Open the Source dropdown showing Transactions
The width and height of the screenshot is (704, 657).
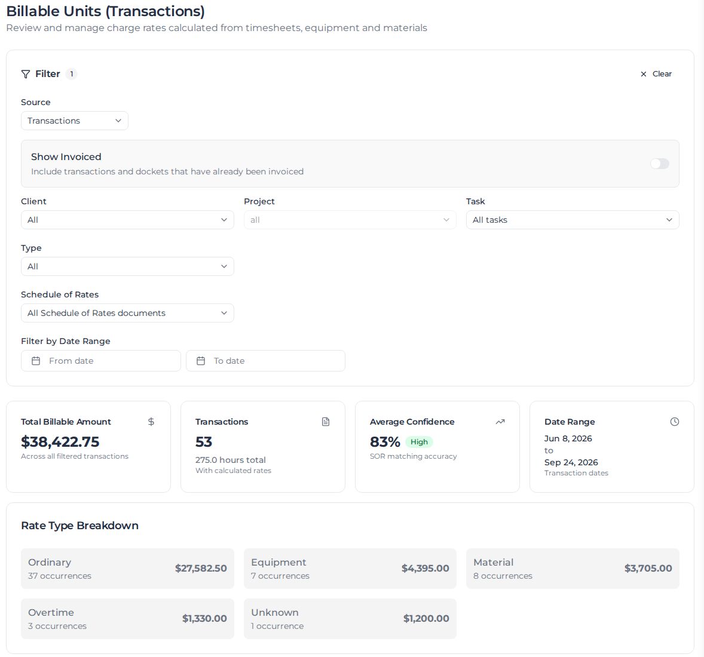pyautogui.click(x=75, y=121)
